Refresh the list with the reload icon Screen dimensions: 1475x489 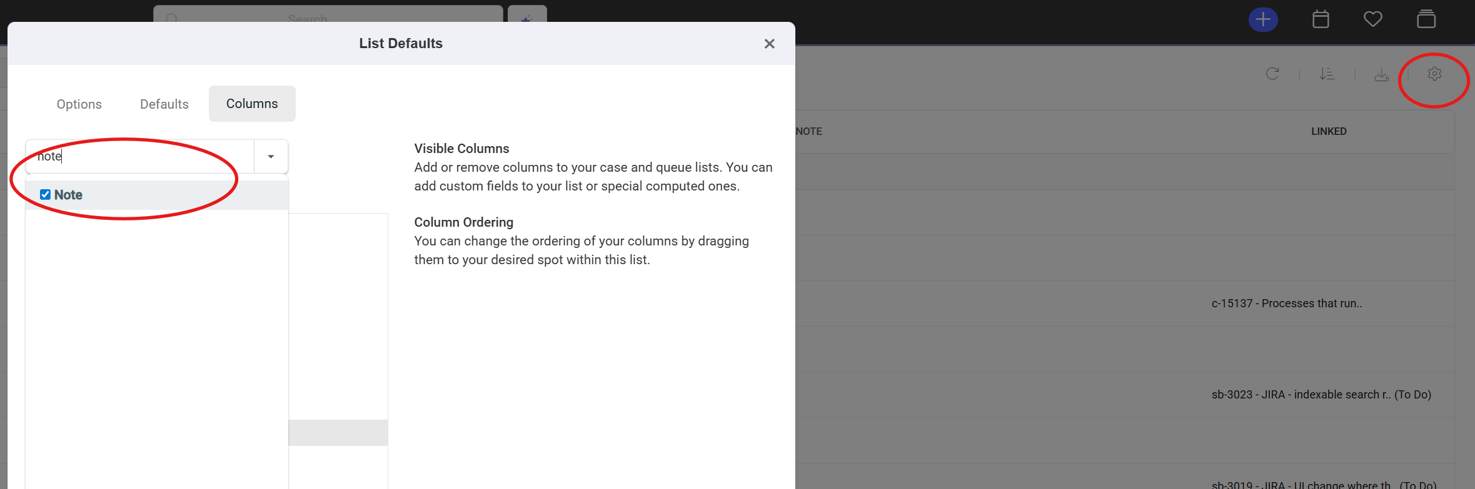click(x=1272, y=74)
